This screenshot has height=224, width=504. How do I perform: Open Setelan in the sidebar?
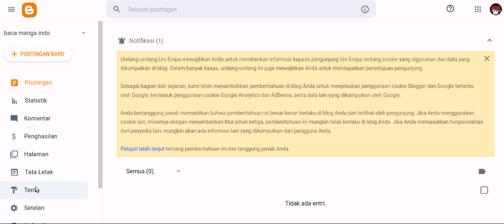pos(44,208)
